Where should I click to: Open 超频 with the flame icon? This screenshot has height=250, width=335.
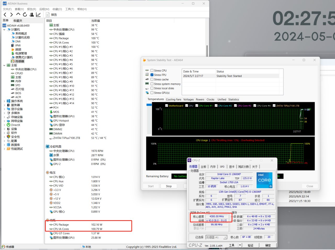click(13, 49)
